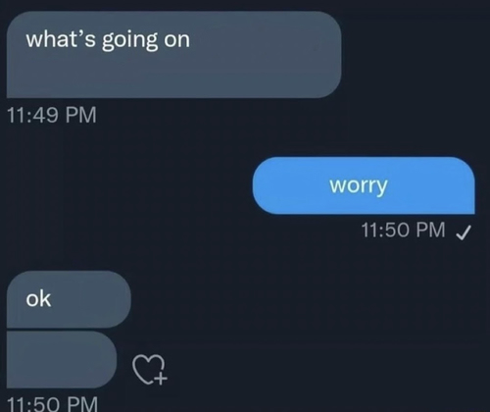Click the bottom-most 11:50 PM timestamp
The image size is (490, 412).
click(52, 403)
